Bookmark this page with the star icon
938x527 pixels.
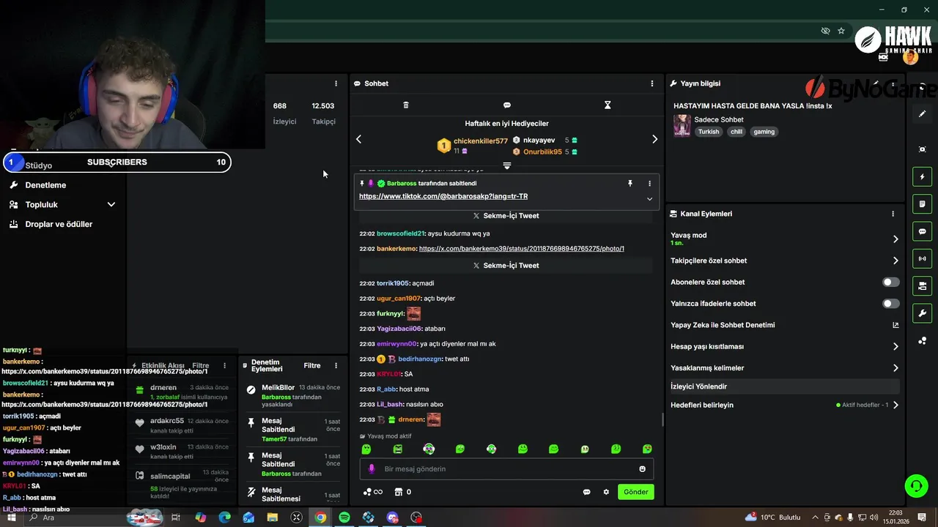841,31
